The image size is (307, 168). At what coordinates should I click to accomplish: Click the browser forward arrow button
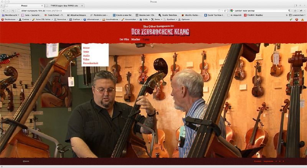pyautogui.click(x=8, y=11)
